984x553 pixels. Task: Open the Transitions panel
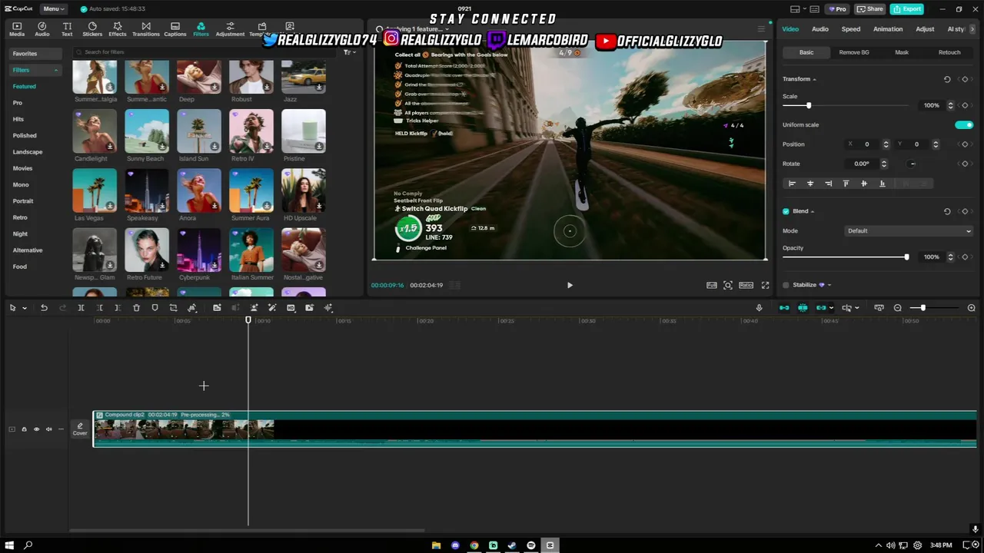pyautogui.click(x=146, y=29)
